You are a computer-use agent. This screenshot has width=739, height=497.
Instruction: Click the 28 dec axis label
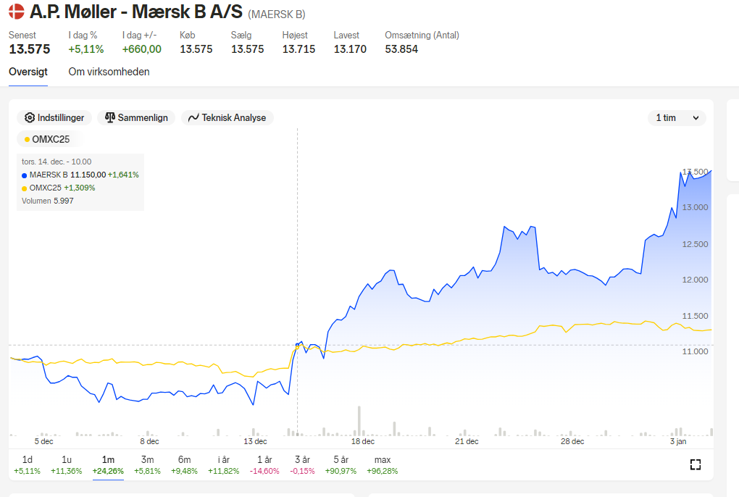572,441
